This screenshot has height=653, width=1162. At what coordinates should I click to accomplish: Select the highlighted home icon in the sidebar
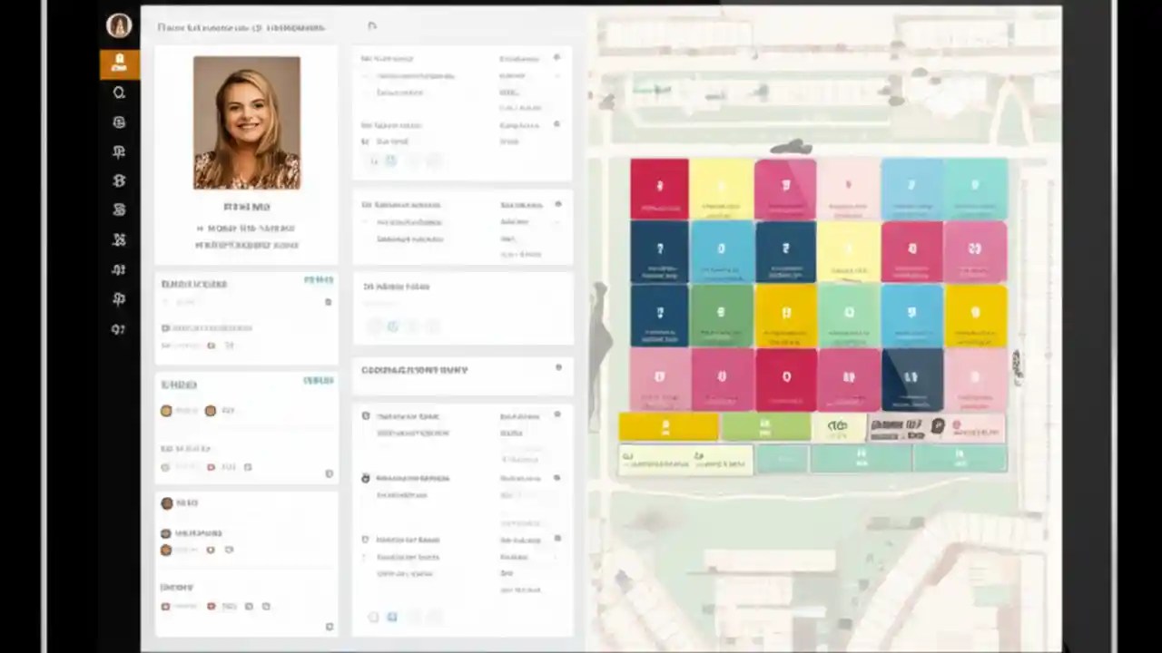pyautogui.click(x=118, y=62)
